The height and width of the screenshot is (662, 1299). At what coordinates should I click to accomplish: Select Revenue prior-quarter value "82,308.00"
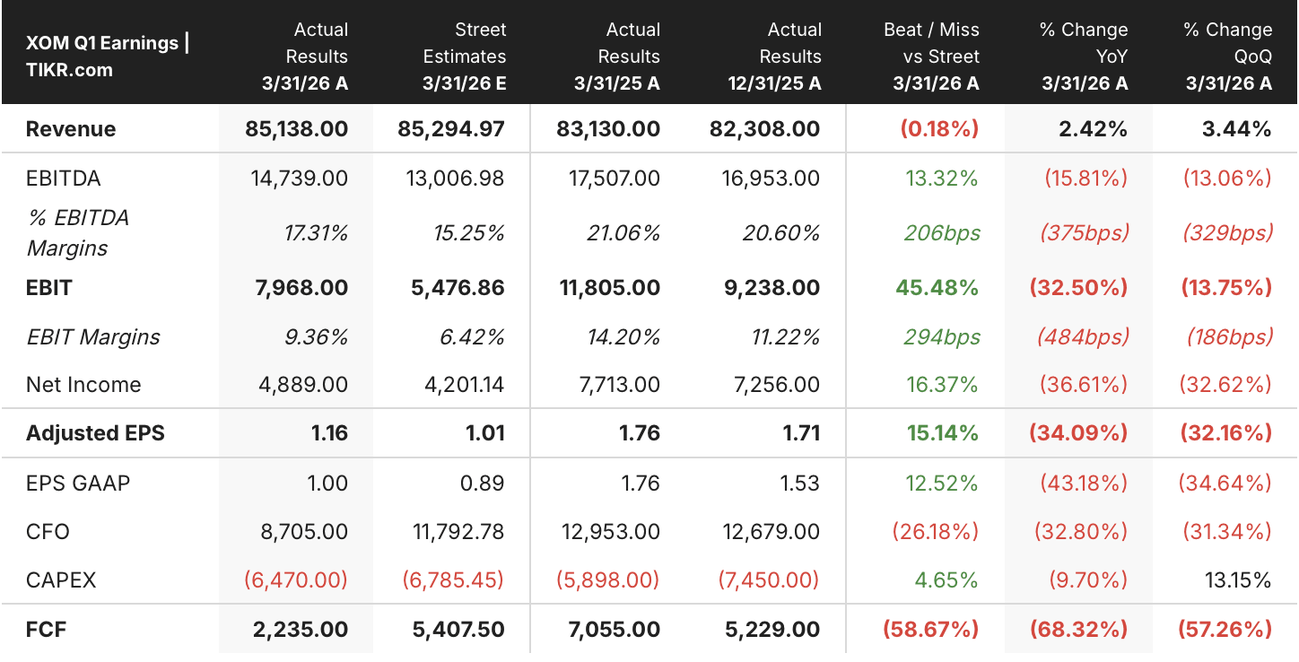click(767, 129)
